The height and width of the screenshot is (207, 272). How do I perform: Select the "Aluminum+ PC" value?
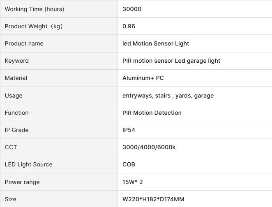[x=143, y=78]
